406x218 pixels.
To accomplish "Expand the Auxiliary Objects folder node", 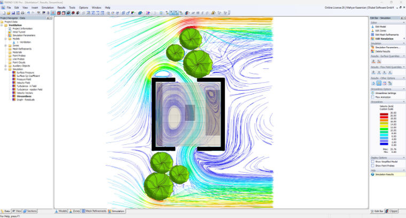I will (5, 66).
